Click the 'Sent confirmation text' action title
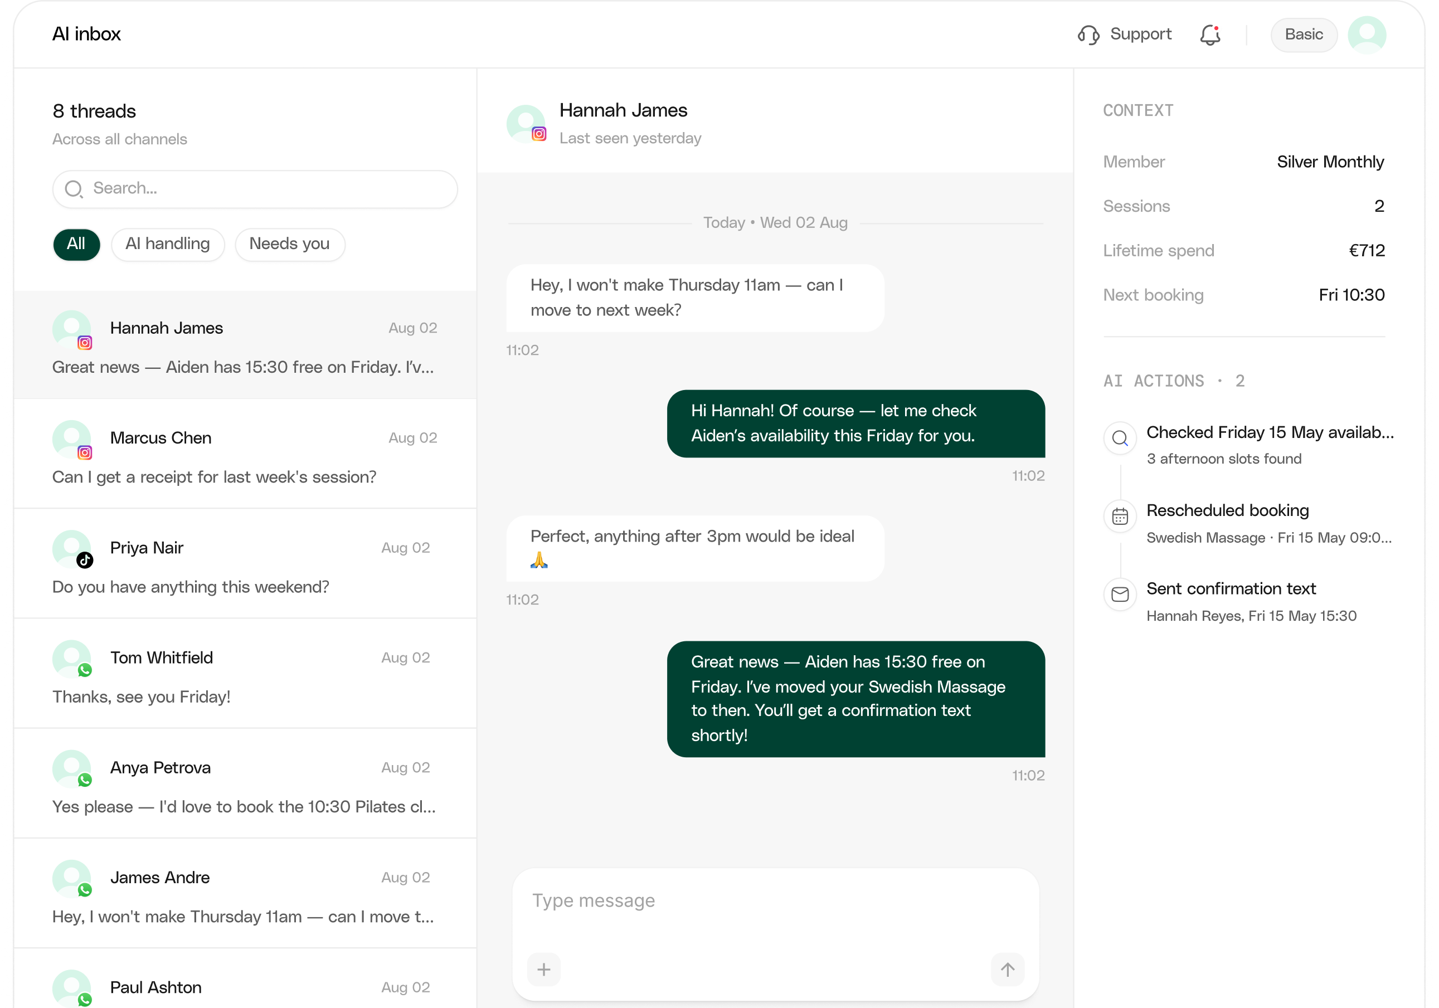The height and width of the screenshot is (1008, 1439). pyautogui.click(x=1231, y=589)
